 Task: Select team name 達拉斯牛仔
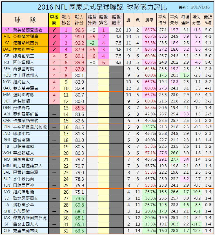(24, 50)
